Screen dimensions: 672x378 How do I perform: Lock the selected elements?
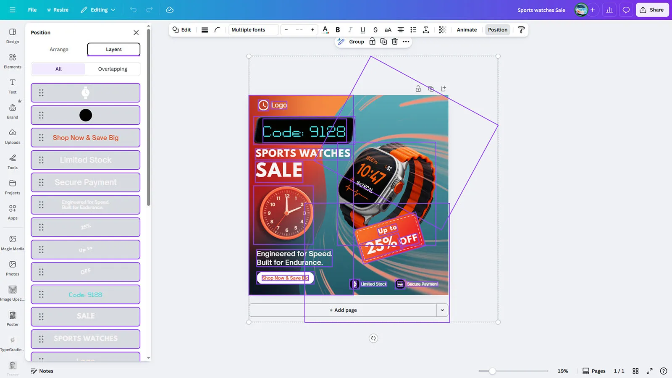pos(372,42)
